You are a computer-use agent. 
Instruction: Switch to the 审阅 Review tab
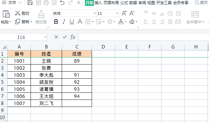142,3
